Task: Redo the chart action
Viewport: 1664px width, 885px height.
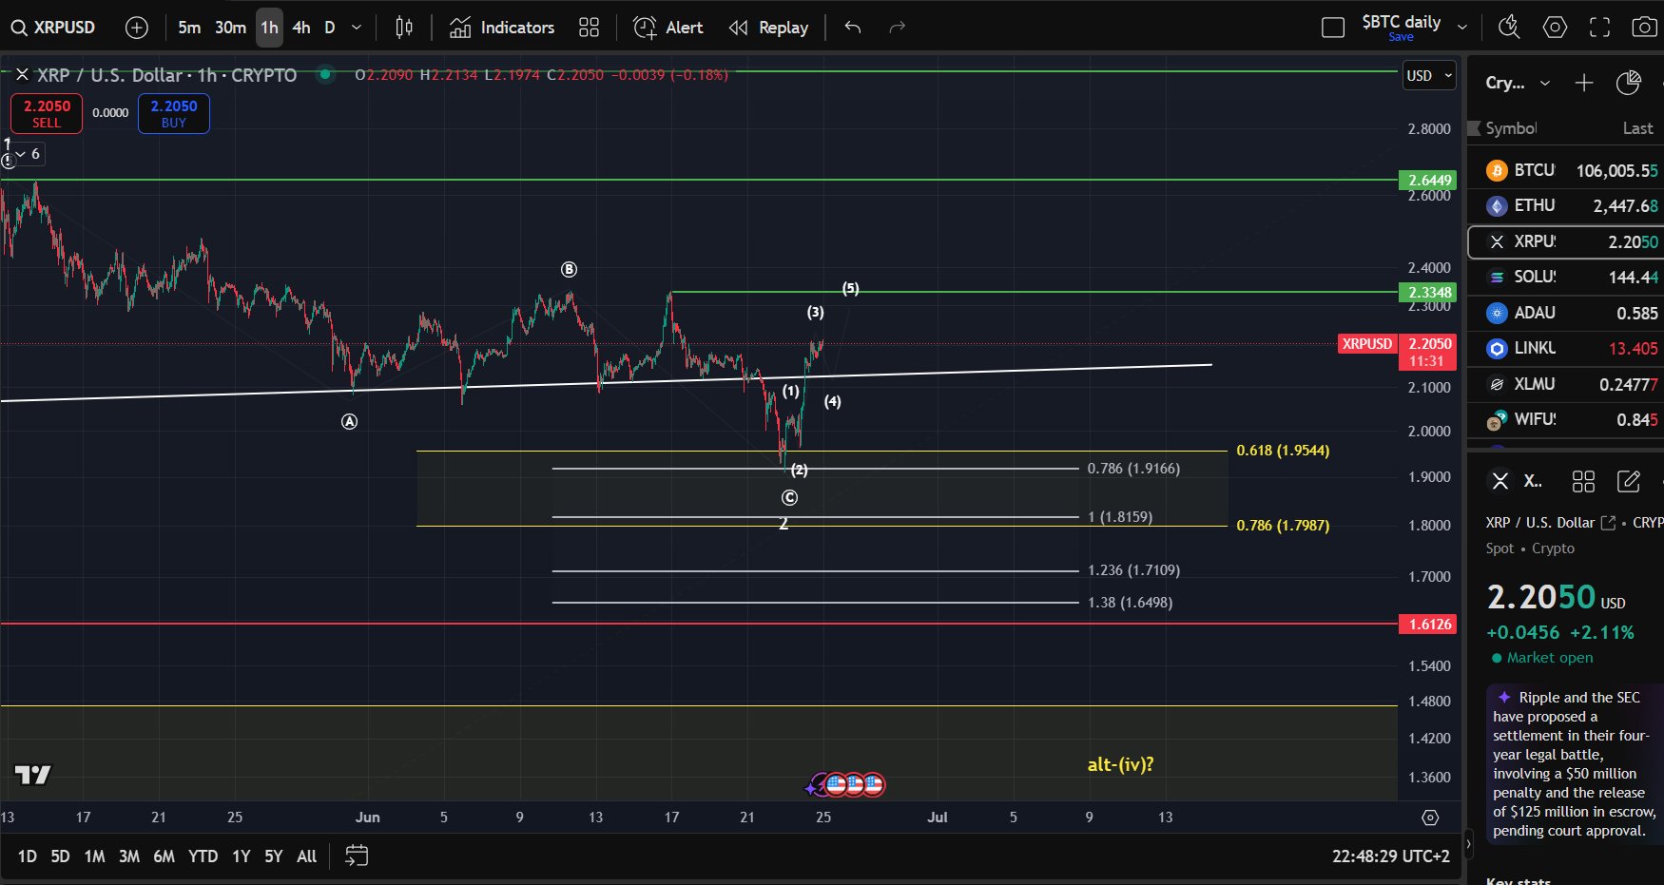Action: [x=897, y=28]
